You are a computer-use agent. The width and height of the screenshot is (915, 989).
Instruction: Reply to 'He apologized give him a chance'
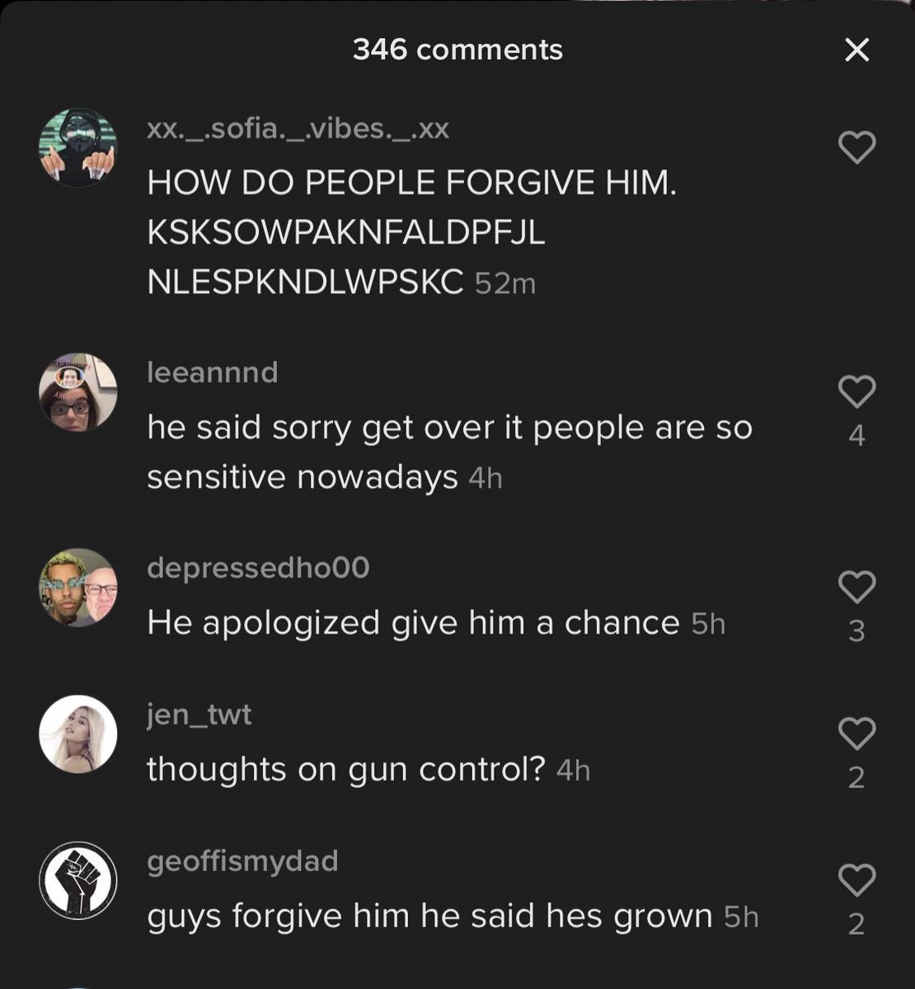(x=413, y=623)
